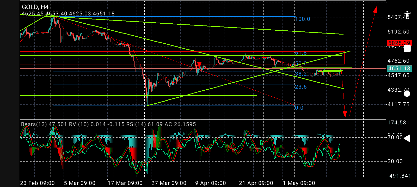Click the 5 Mar 09:00 time label

(x=80, y=183)
